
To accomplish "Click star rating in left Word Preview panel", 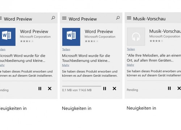I will coord(27,41).
